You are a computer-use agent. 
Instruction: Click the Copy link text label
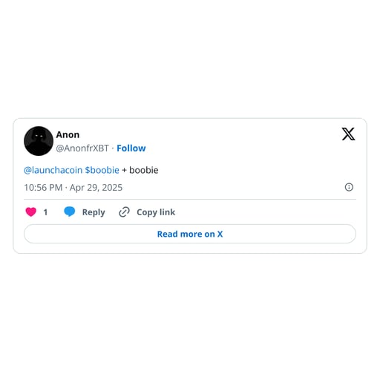point(156,212)
